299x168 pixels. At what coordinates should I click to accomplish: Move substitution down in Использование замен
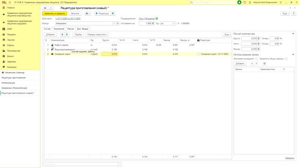[x=256, y=63]
